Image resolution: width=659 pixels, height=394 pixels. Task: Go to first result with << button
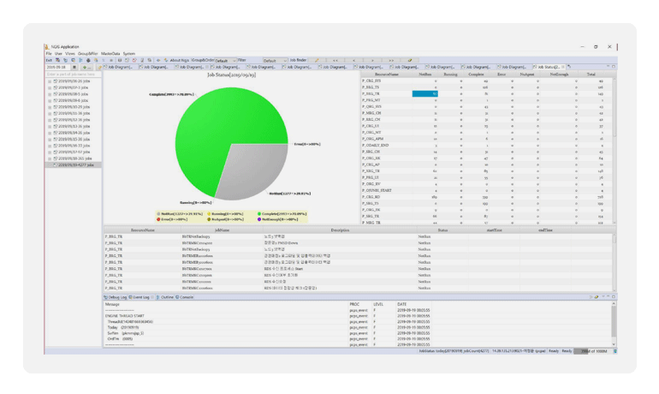335,60
